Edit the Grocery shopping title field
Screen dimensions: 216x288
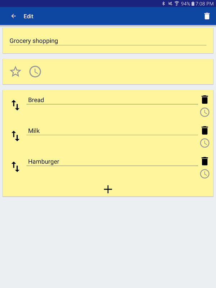108,41
